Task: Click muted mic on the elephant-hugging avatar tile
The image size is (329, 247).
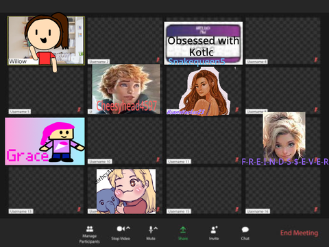Action: tap(158, 209)
